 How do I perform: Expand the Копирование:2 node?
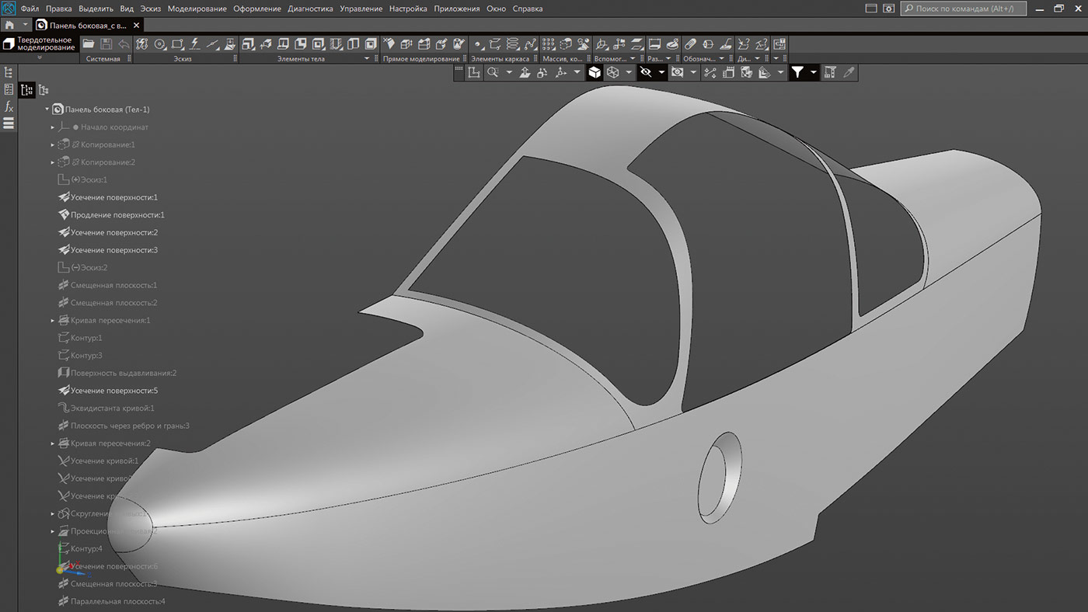click(x=53, y=162)
